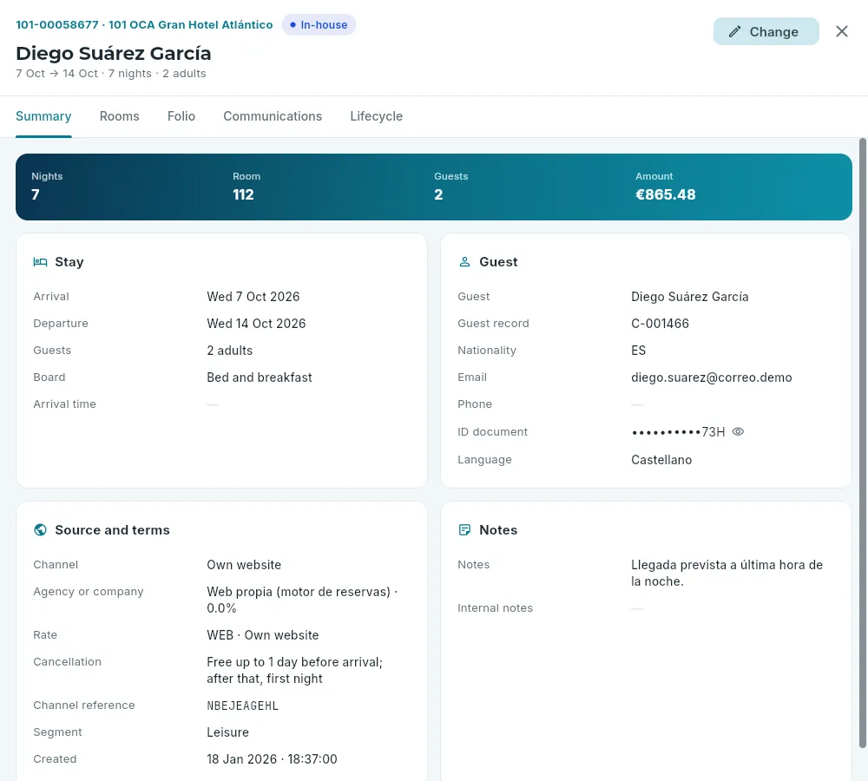Click Web propia (motor de reservas) agency value

tap(302, 600)
